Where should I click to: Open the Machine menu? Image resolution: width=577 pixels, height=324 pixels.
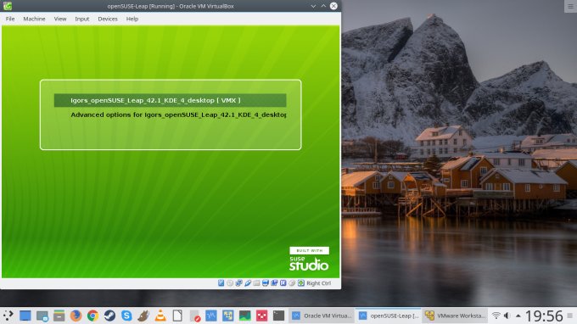pyautogui.click(x=34, y=19)
